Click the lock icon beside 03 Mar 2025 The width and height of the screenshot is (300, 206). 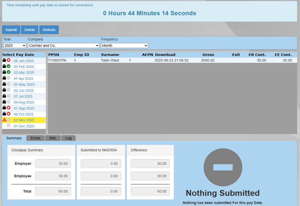point(4,72)
